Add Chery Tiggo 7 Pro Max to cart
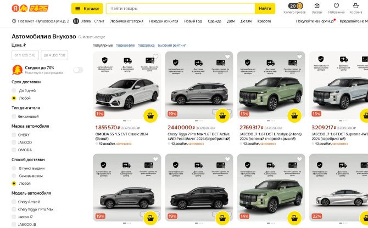The width and height of the screenshot is (368, 228). click(x=222, y=115)
